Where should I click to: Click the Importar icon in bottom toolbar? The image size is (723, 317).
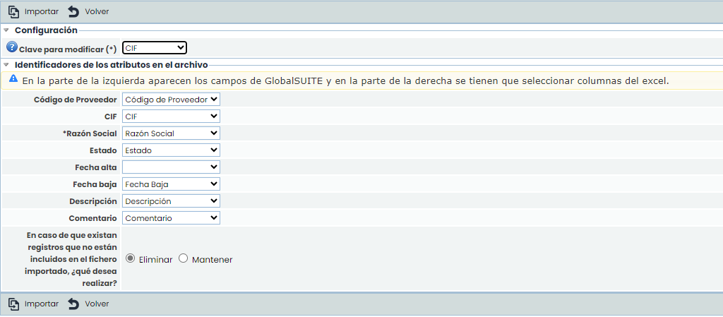13,304
